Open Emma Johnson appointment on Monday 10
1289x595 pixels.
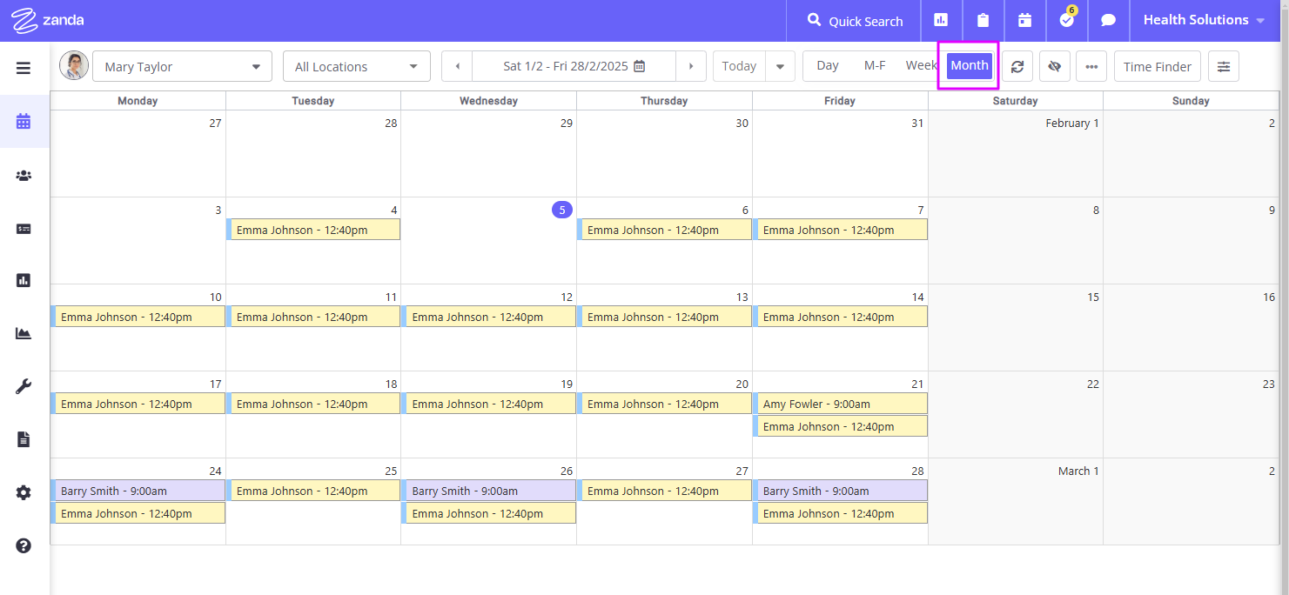click(138, 317)
